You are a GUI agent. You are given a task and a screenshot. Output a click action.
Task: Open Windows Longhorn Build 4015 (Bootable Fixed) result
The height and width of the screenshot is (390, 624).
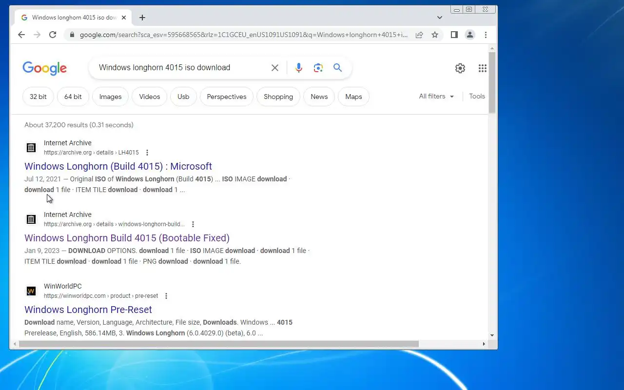click(x=127, y=238)
